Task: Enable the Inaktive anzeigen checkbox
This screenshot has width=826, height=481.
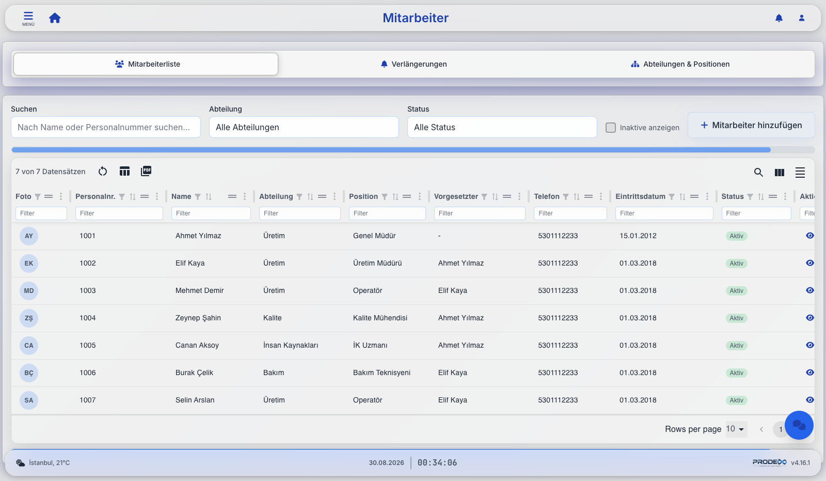Action: point(611,128)
